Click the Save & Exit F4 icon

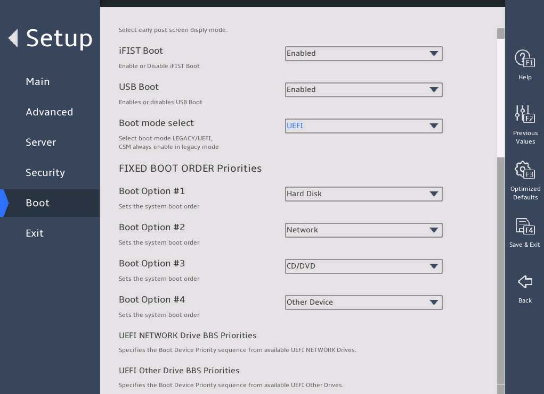(525, 226)
